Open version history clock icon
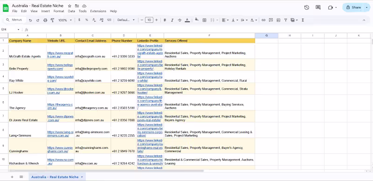Image resolution: width=373 pixels, height=181 pixels. coord(307,7)
